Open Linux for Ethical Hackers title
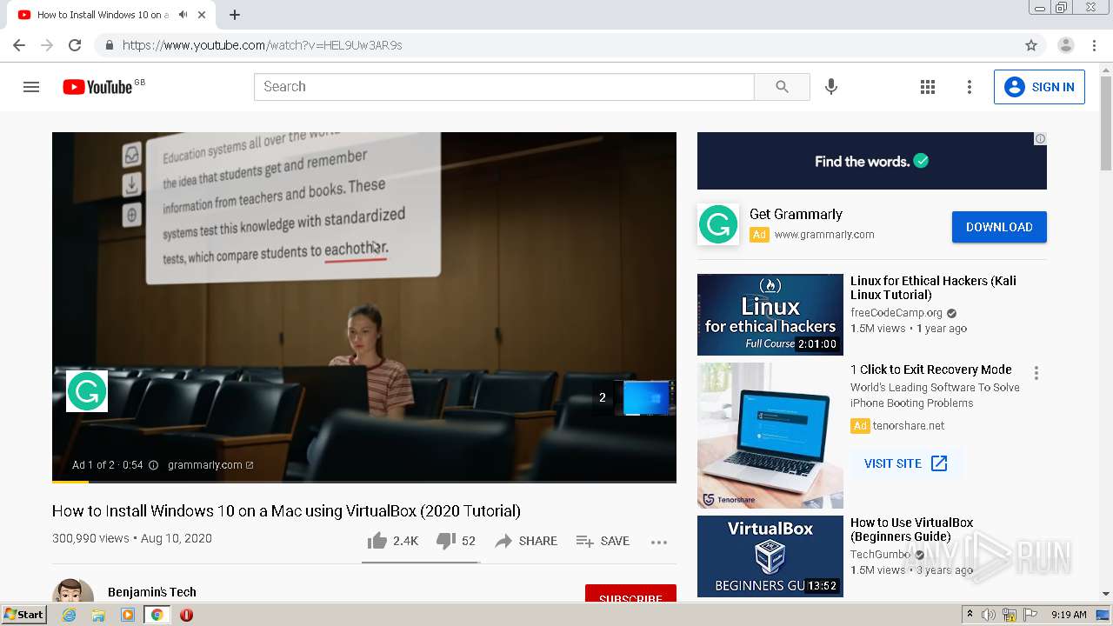Viewport: 1113px width, 626px height. [933, 288]
